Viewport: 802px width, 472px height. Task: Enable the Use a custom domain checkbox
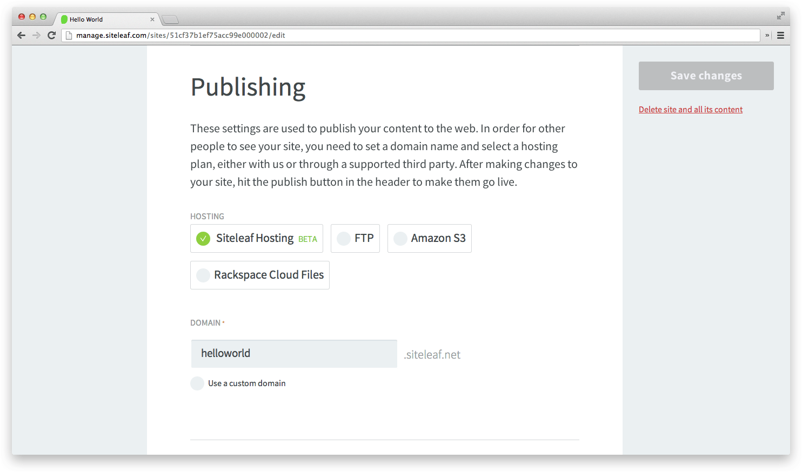(197, 383)
